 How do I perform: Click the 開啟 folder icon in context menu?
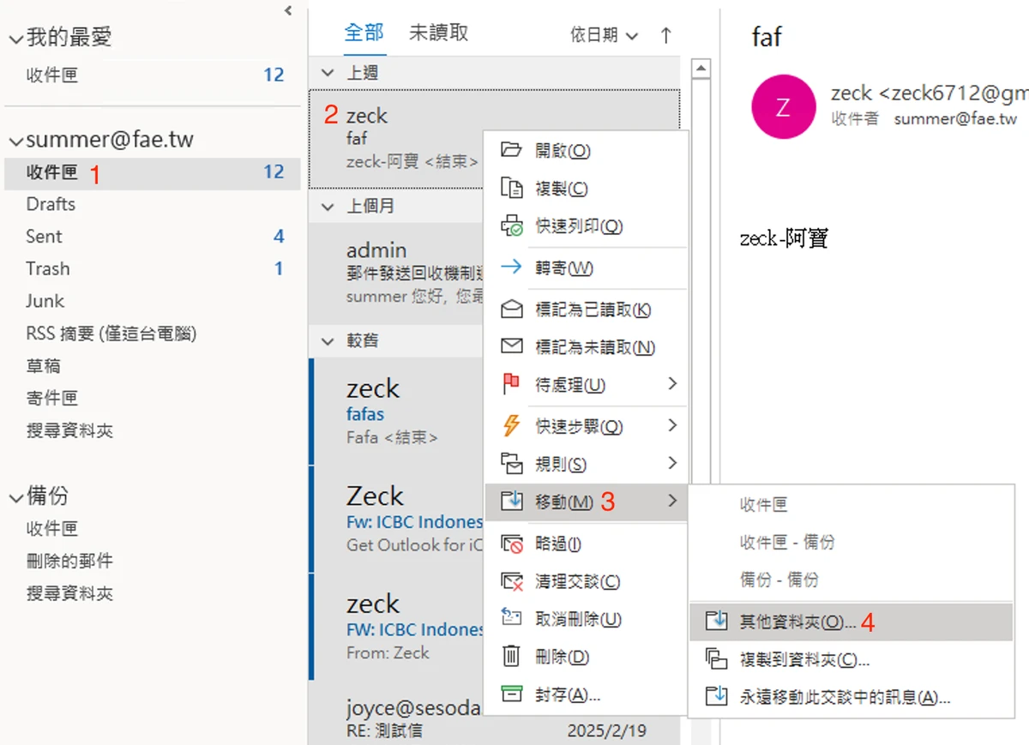pos(511,150)
